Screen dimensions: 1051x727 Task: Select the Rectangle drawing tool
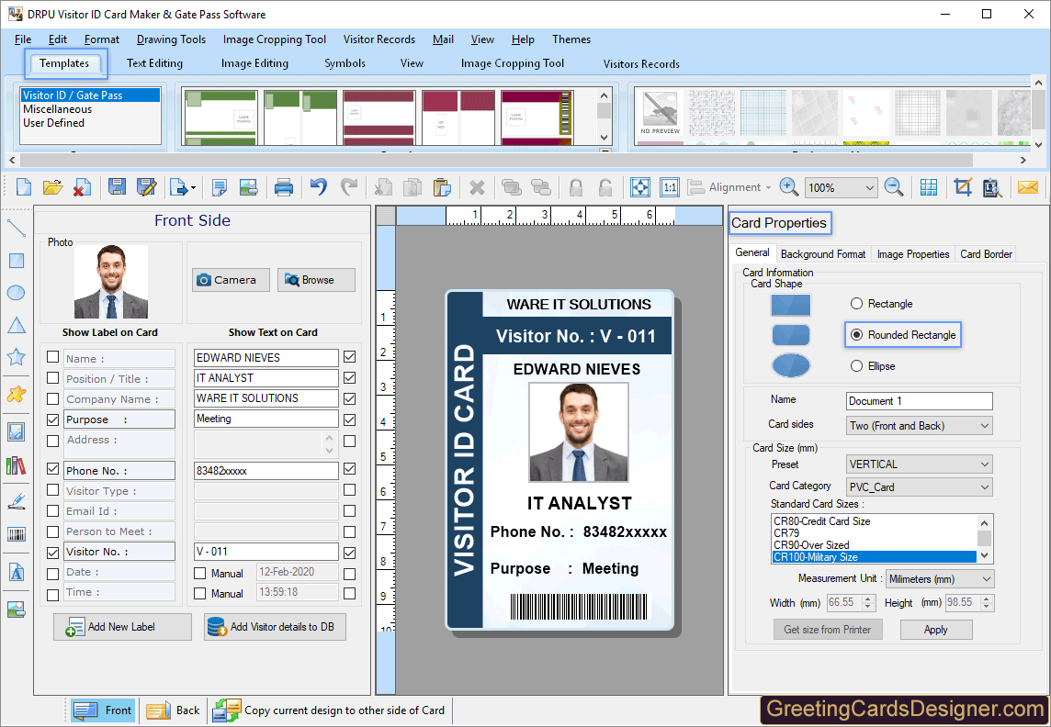(16, 260)
